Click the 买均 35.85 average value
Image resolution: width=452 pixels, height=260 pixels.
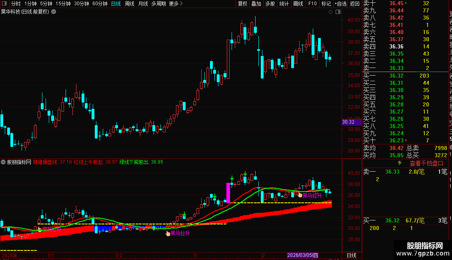tap(396, 155)
